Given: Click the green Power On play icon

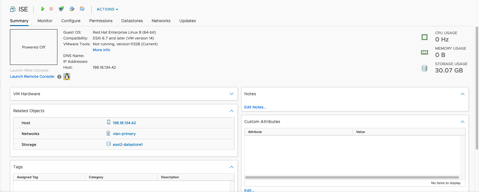Looking at the screenshot, I should click(x=43, y=9).
